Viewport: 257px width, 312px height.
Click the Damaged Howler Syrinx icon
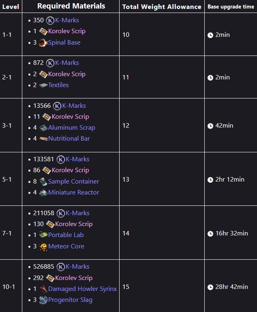[x=43, y=289]
